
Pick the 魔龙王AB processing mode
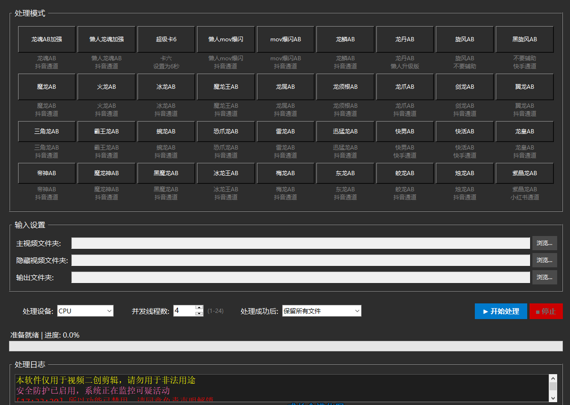pyautogui.click(x=226, y=87)
